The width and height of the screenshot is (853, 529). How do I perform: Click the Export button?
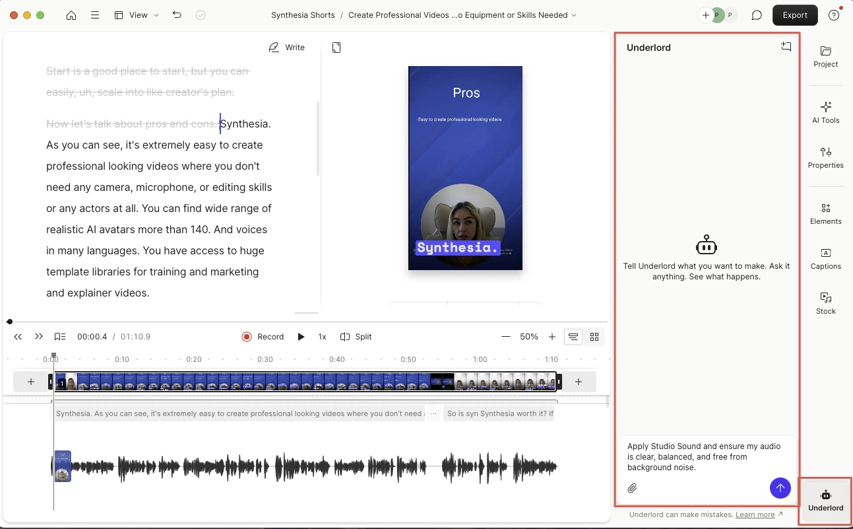point(795,15)
